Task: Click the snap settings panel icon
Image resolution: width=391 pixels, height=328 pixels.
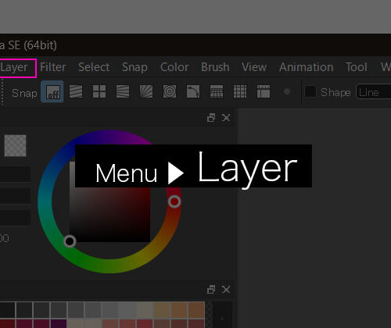Action: point(264,91)
